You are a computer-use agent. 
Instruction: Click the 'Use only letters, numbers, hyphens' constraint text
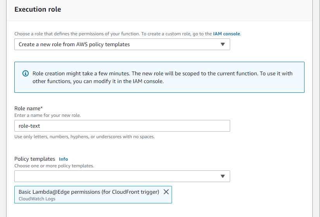[x=84, y=137]
